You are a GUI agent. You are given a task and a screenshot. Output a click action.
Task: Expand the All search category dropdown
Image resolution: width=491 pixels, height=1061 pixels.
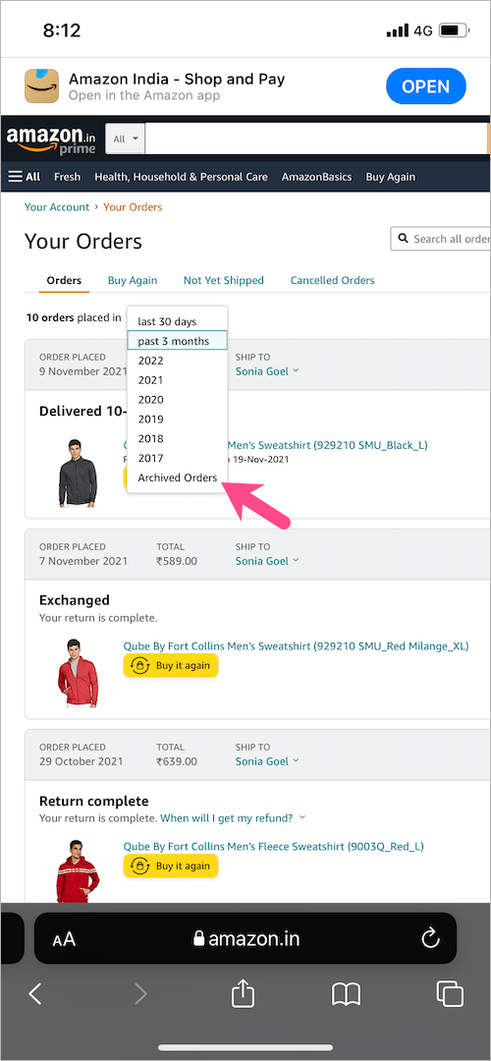point(125,139)
